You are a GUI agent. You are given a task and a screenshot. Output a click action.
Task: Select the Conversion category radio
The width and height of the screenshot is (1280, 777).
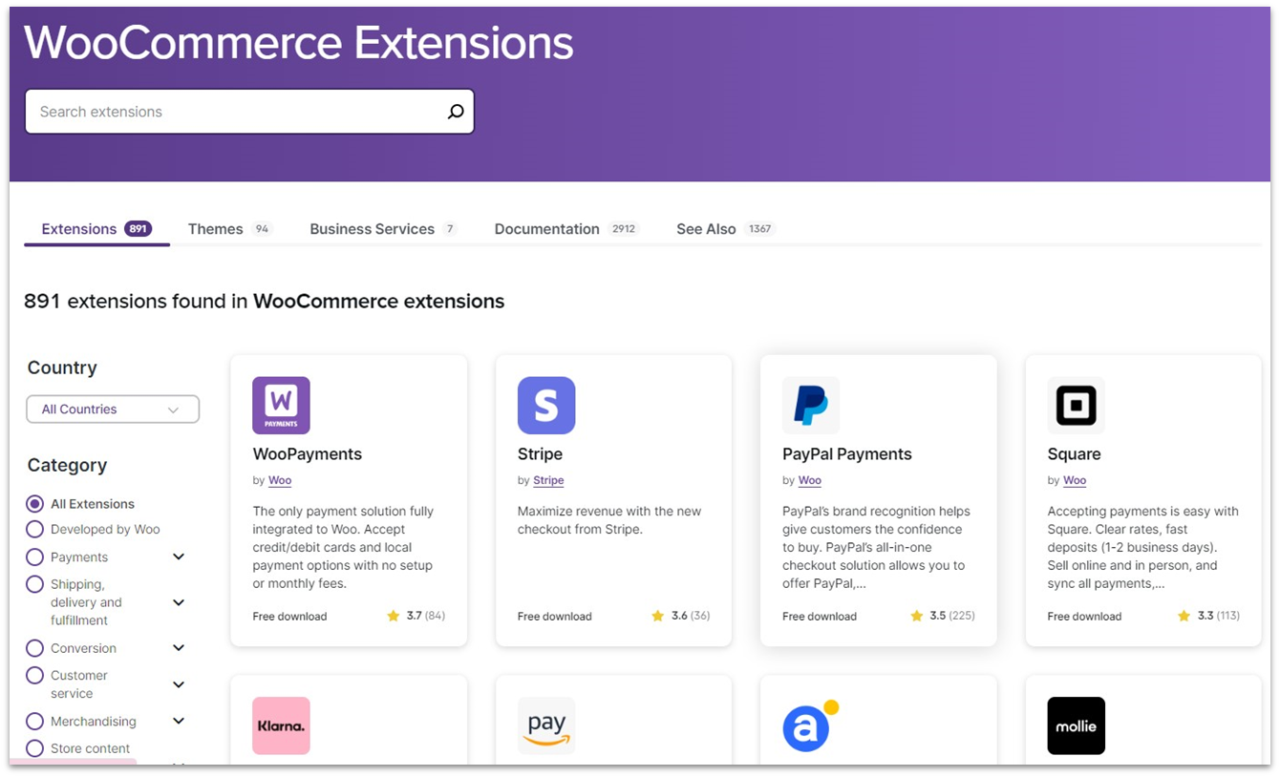click(35, 648)
